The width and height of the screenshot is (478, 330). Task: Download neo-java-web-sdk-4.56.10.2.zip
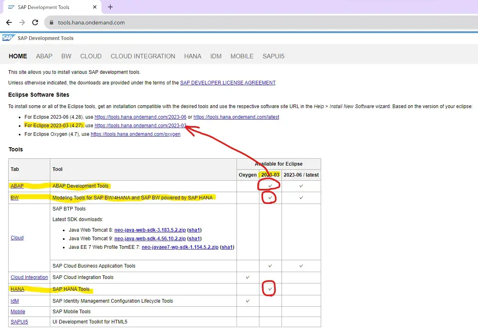[150, 238]
